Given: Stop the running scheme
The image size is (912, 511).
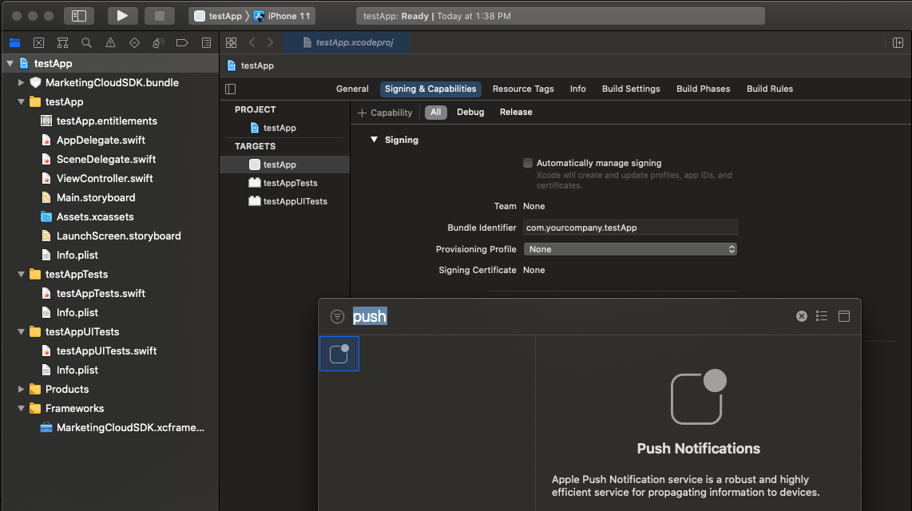Looking at the screenshot, I should click(160, 16).
